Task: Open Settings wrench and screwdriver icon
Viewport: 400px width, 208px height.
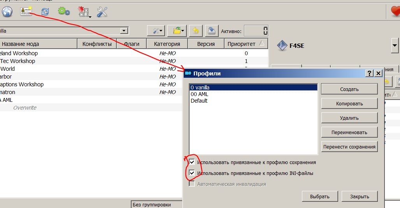Action: [102, 12]
